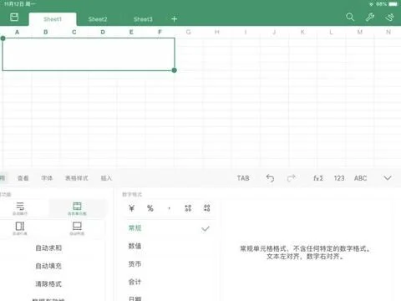Open the 表格样式 tab
Image resolution: width=401 pixels, height=301 pixels.
coord(77,178)
